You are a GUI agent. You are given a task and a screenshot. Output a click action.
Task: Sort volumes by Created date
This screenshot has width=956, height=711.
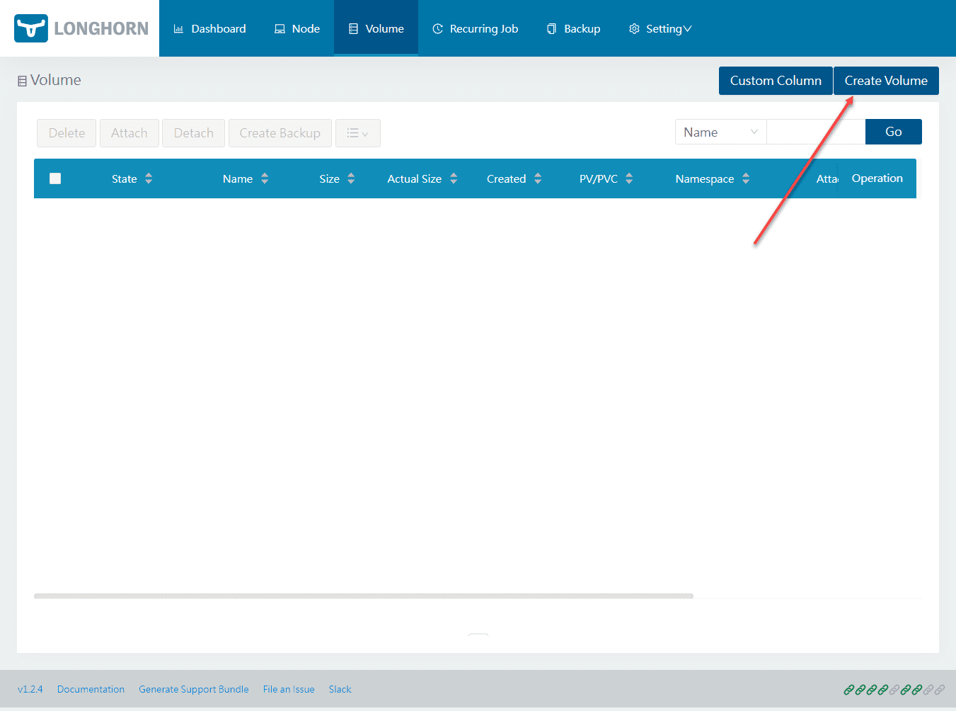tap(514, 178)
